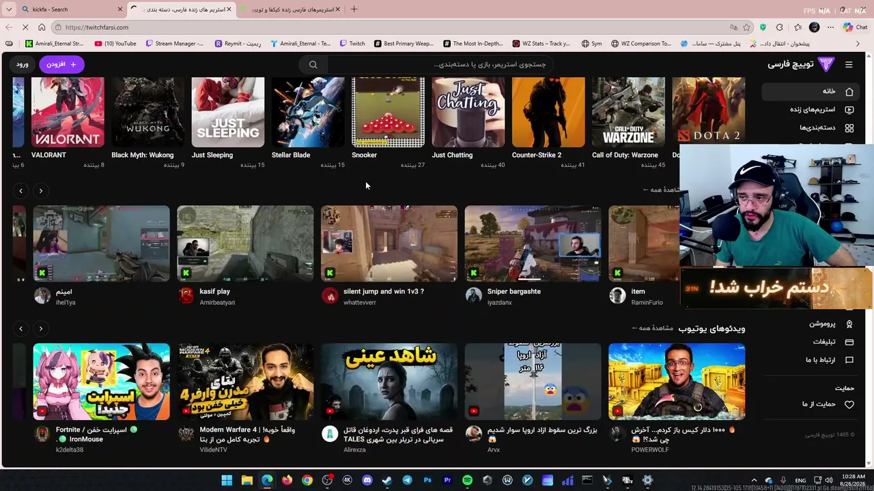874x491 pixels.
Task: Click the ads (تبلیغات) card icon
Action: (849, 342)
